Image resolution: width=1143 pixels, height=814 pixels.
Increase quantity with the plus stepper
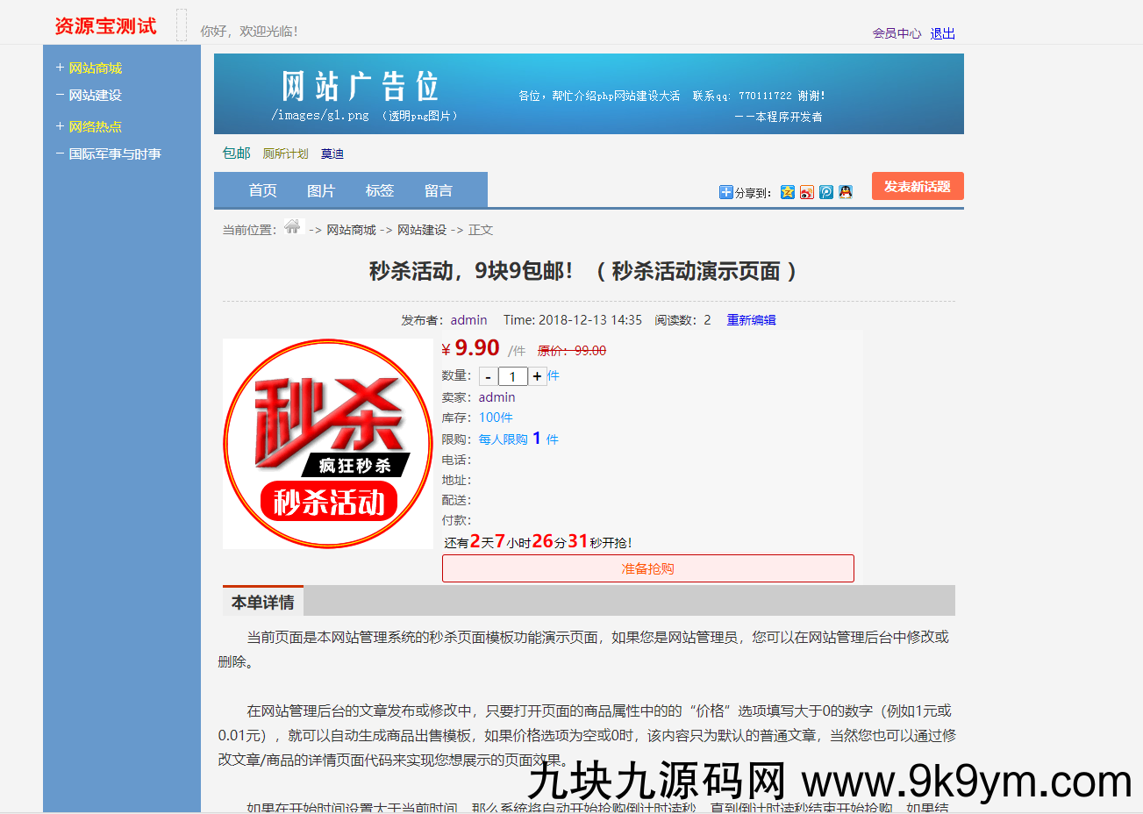click(x=537, y=375)
